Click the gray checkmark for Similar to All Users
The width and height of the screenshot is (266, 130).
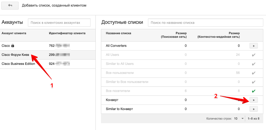[x=254, y=64]
